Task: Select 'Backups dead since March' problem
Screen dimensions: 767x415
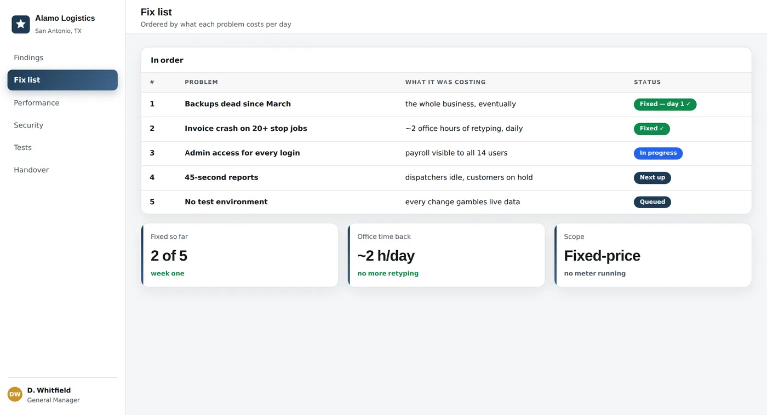Action: click(238, 104)
